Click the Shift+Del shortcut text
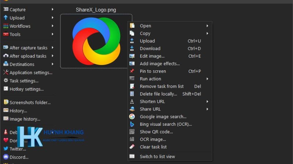This screenshot has height=164, width=293. tap(192, 94)
